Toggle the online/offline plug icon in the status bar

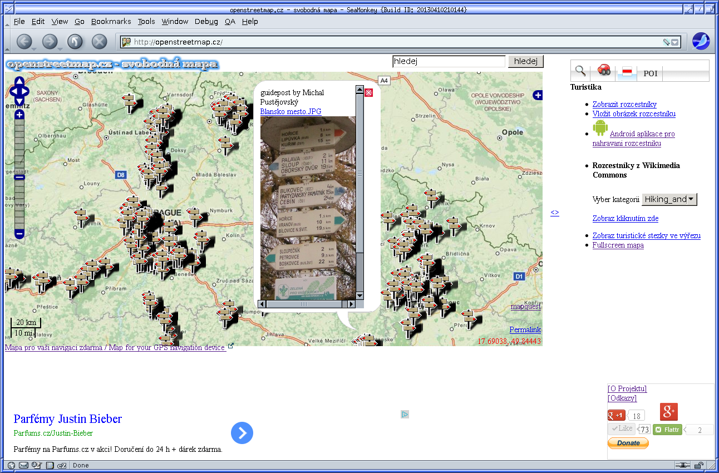pyautogui.click(x=682, y=465)
